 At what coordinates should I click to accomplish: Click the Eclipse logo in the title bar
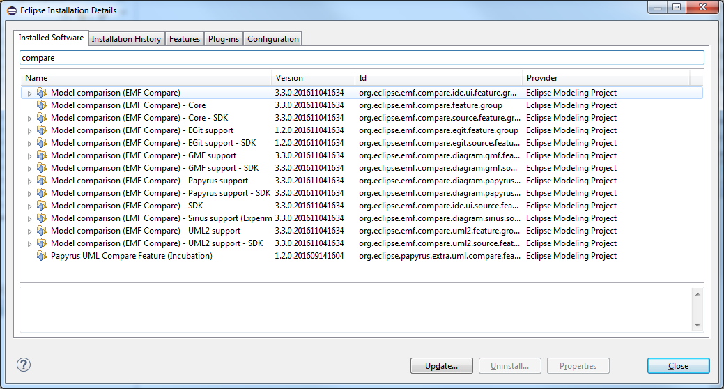pyautogui.click(x=12, y=10)
